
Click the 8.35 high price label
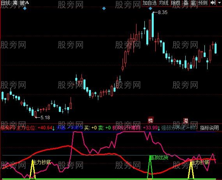(x=163, y=12)
